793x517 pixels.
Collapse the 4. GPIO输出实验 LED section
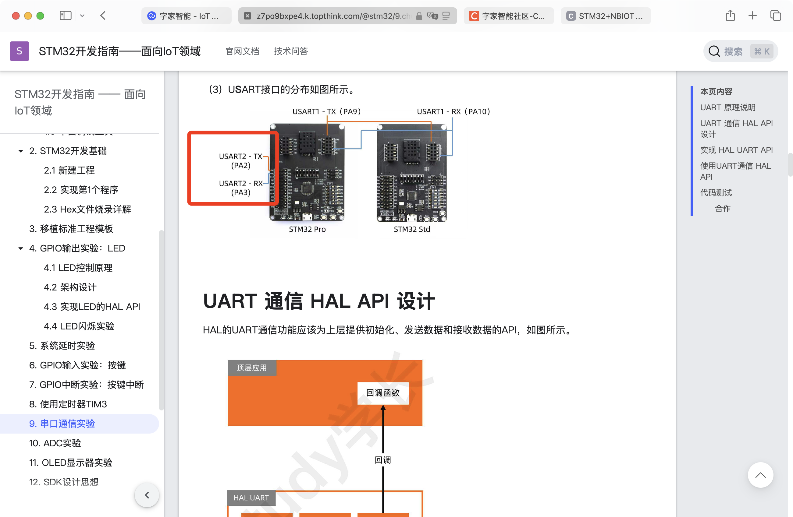pos(21,248)
